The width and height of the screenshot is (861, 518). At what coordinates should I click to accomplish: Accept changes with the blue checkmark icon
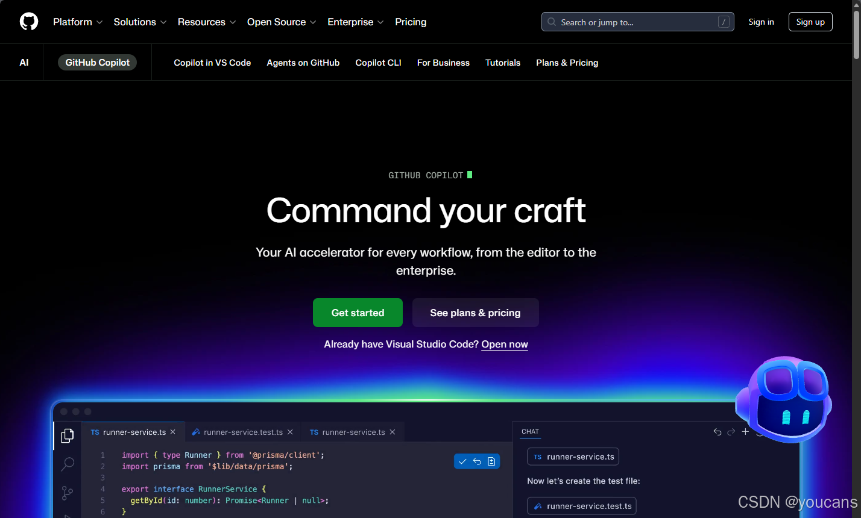(x=462, y=461)
